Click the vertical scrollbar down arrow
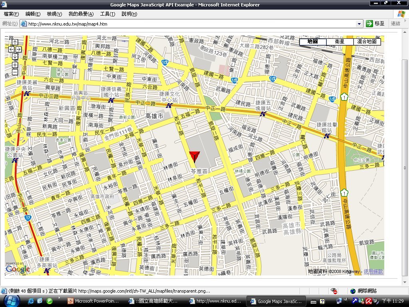Image resolution: width=409 pixels, height=307 pixels. point(405,282)
